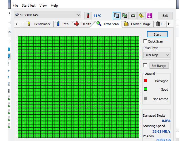Open the Start Test menu

coord(29,6)
